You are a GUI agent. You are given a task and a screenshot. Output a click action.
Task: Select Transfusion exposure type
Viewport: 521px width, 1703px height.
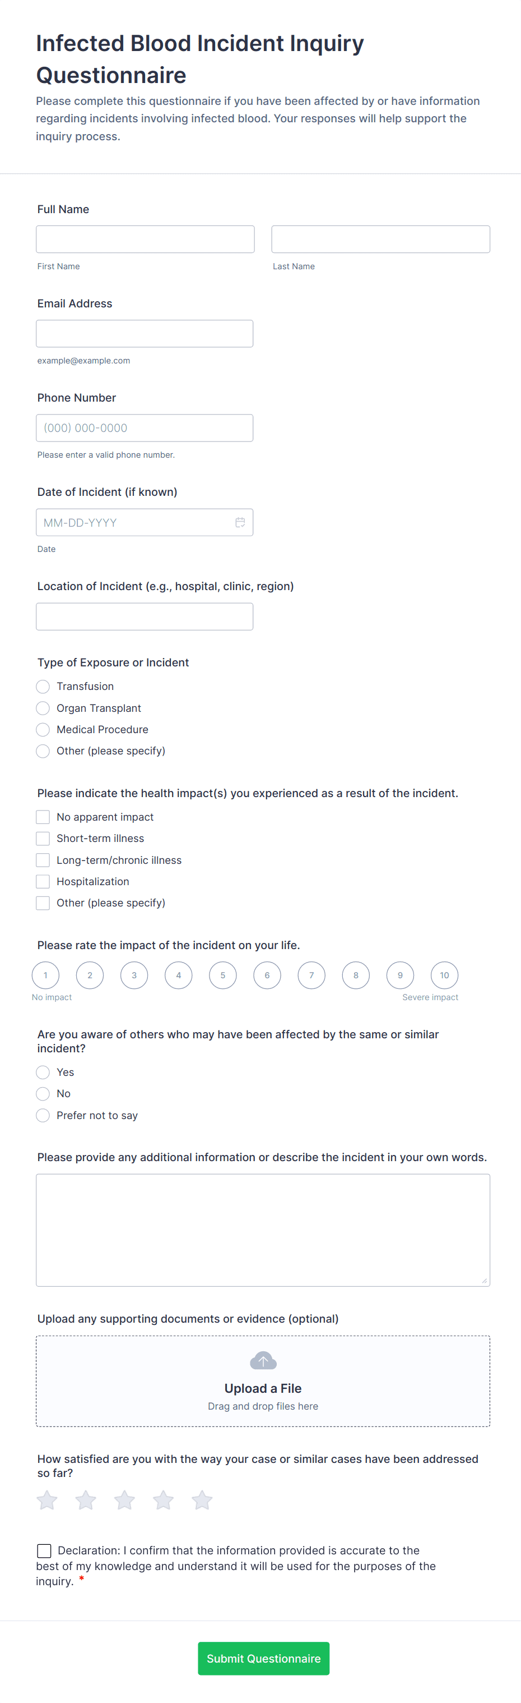click(43, 686)
